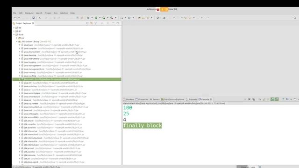The height and width of the screenshot is (168, 299).
Task: Open dropdown arrow beside the New icon
Action: [x=19, y=18]
